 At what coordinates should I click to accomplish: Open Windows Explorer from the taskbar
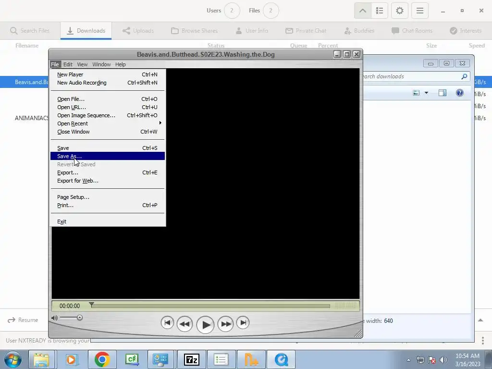coord(41,359)
